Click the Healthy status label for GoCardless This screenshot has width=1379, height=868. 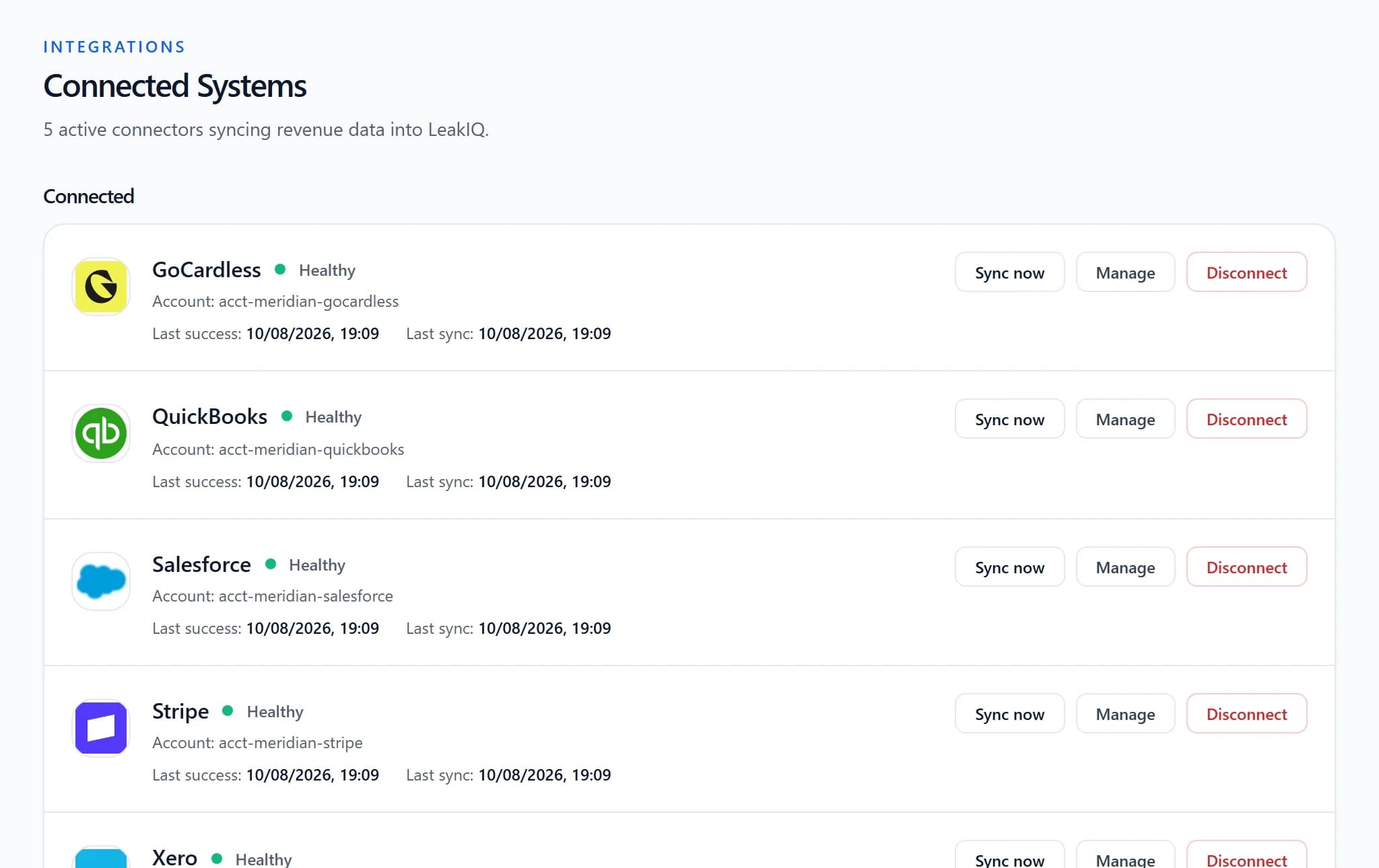click(327, 270)
